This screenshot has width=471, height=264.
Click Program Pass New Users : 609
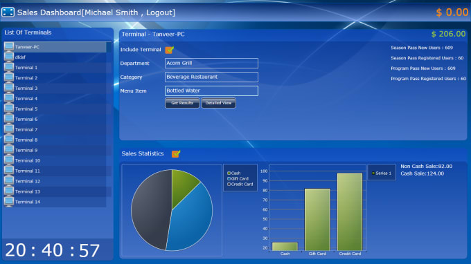(423, 68)
